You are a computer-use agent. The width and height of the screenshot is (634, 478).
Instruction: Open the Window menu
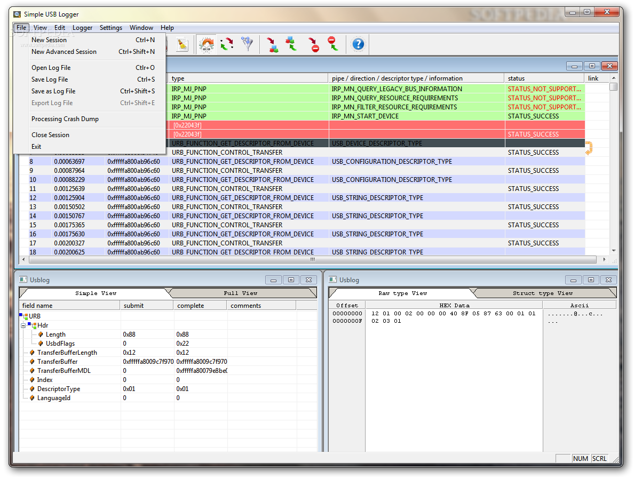click(141, 28)
